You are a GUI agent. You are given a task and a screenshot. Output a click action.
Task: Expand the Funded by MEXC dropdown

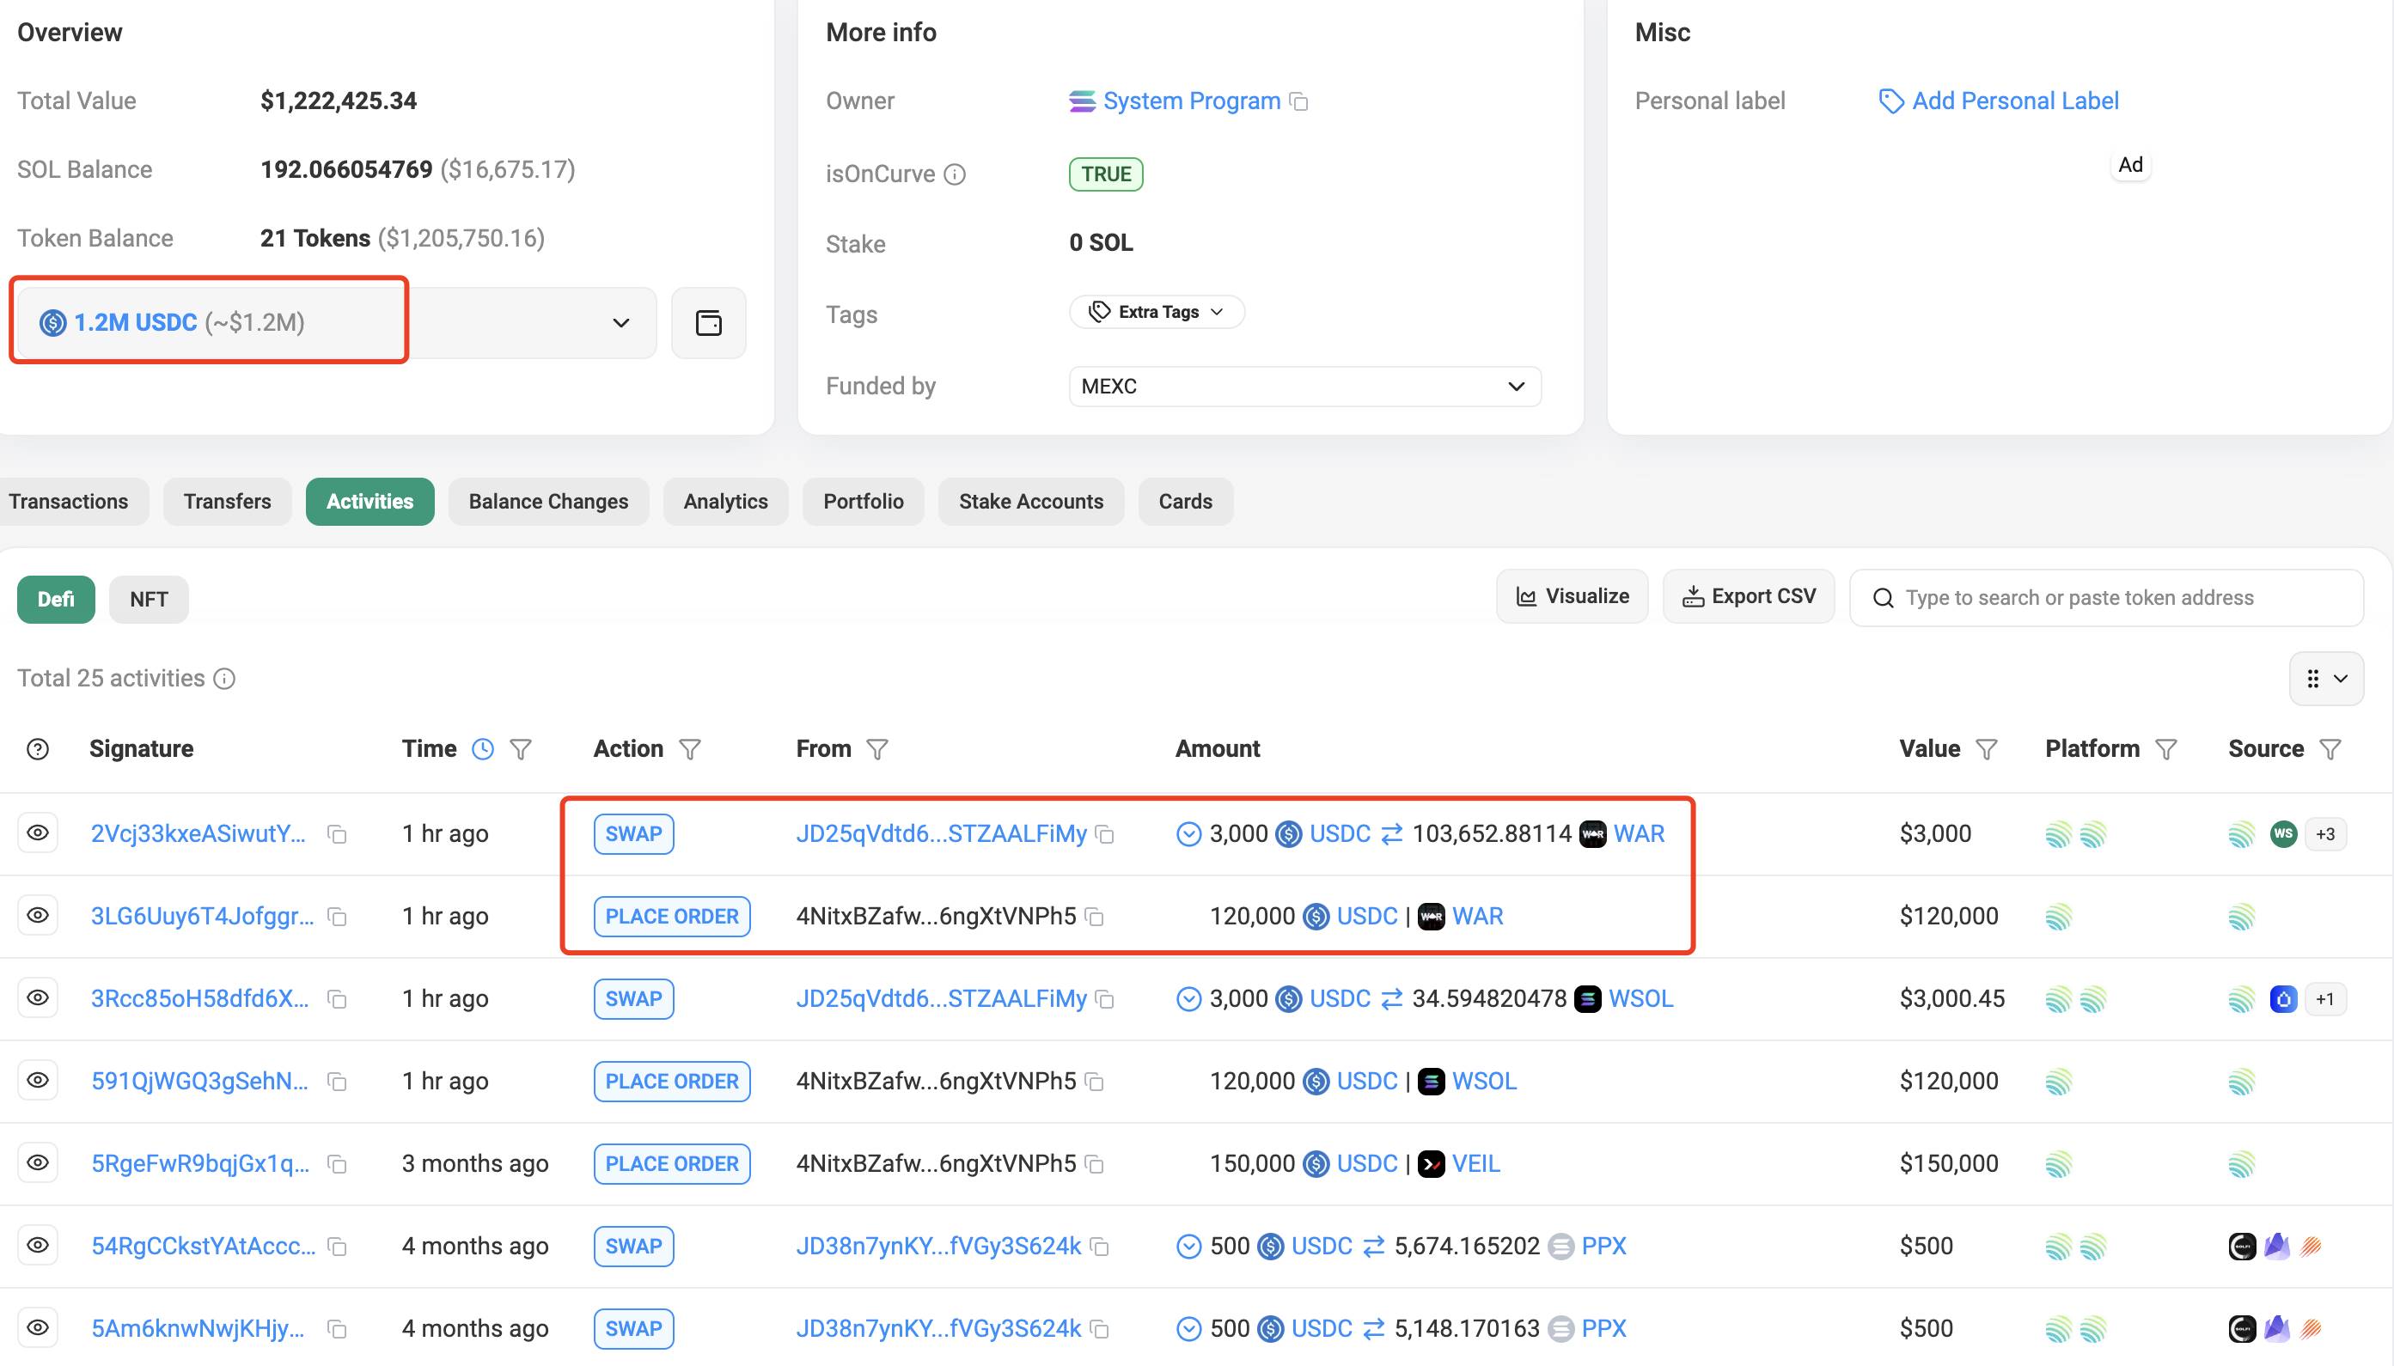point(1515,387)
